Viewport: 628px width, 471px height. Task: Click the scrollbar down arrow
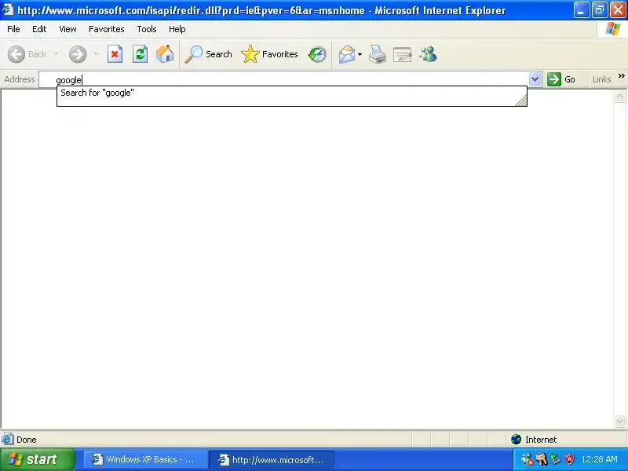click(x=619, y=421)
